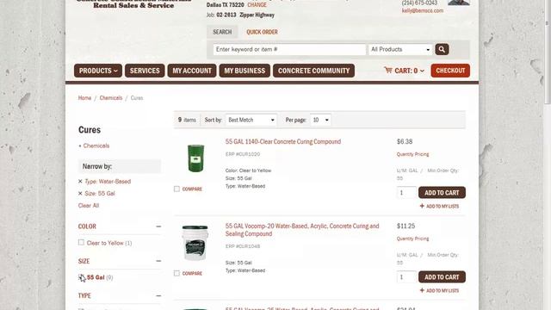Click the search magnifier button
This screenshot has height=310, width=551.
click(x=442, y=49)
